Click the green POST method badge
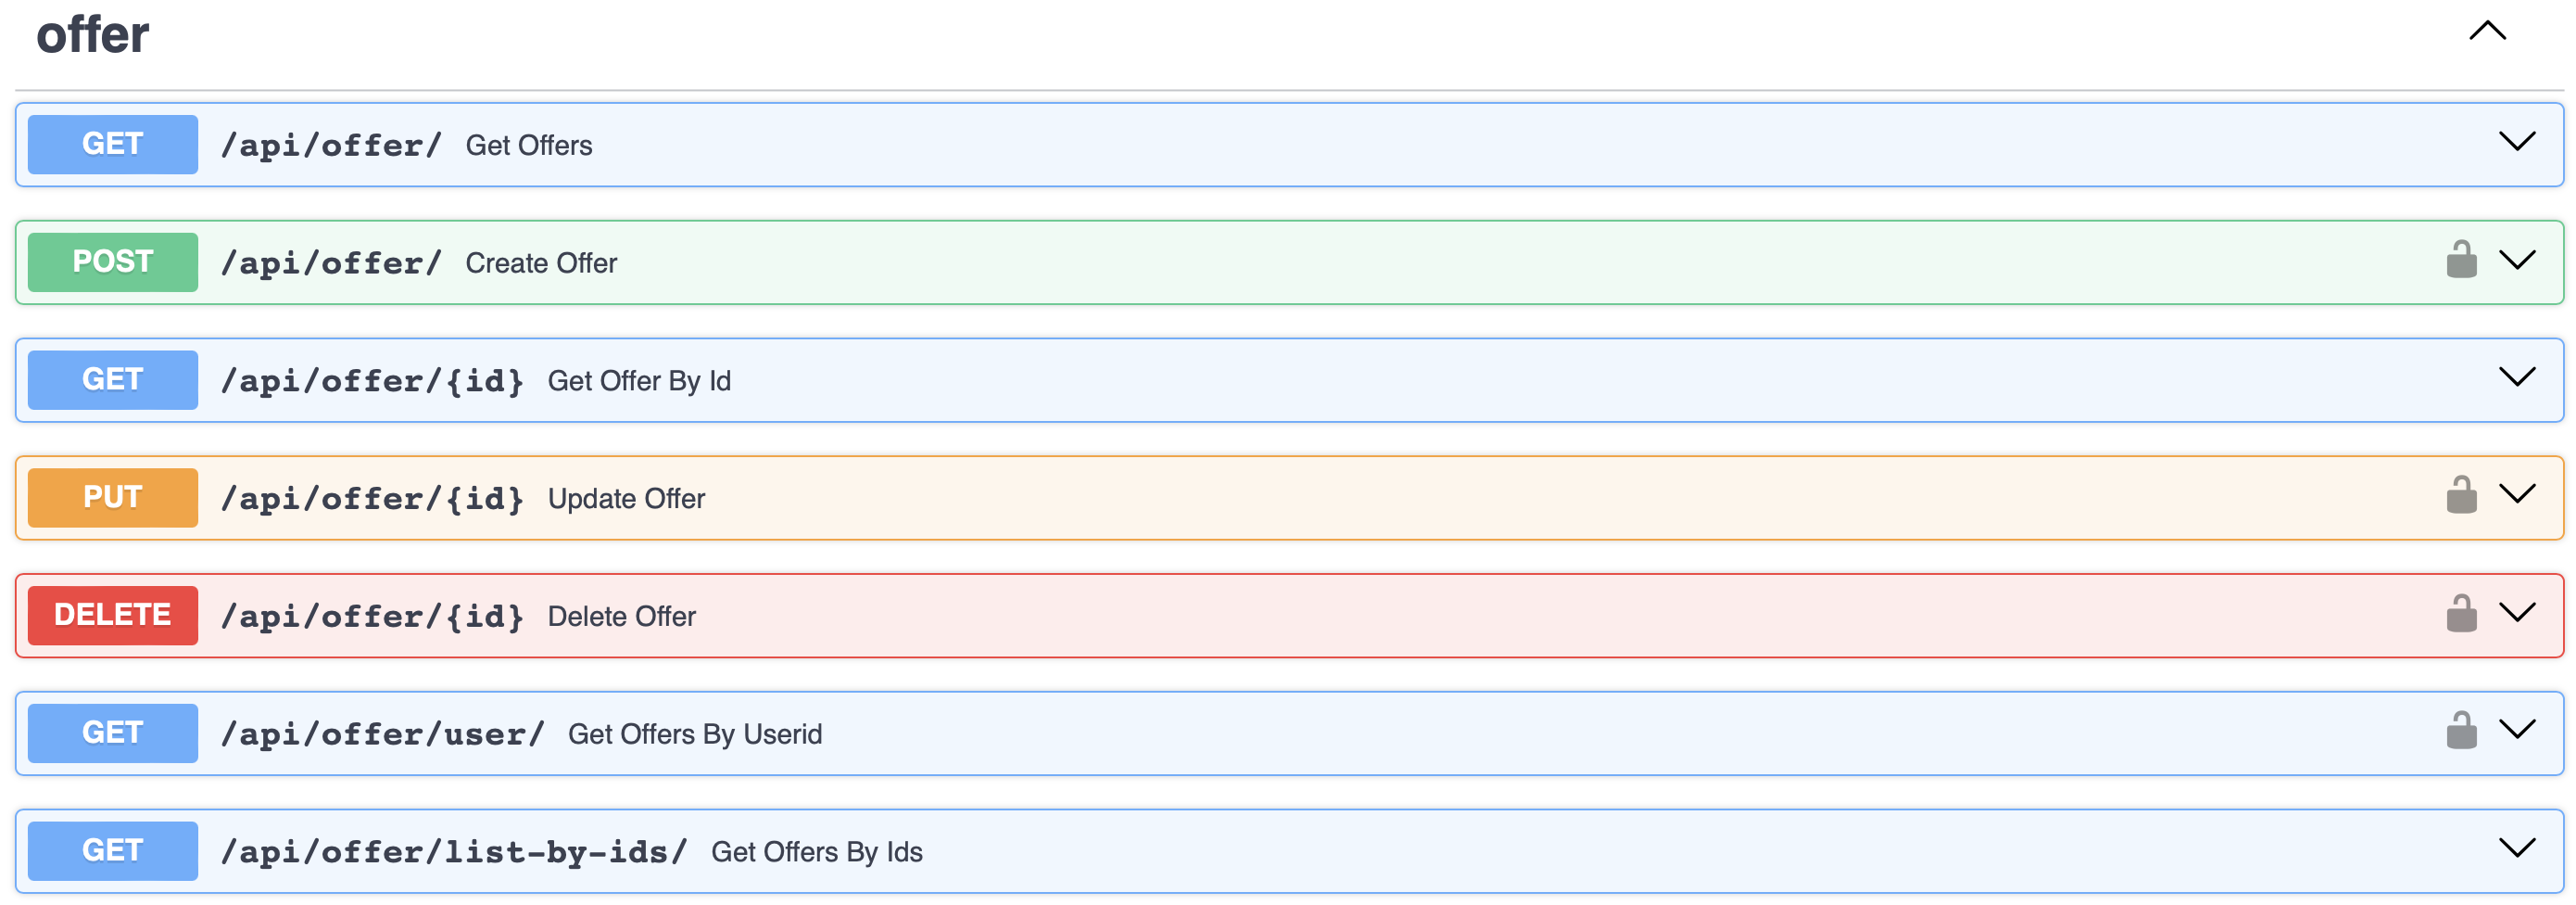Image resolution: width=2576 pixels, height=905 pixels. point(113,262)
